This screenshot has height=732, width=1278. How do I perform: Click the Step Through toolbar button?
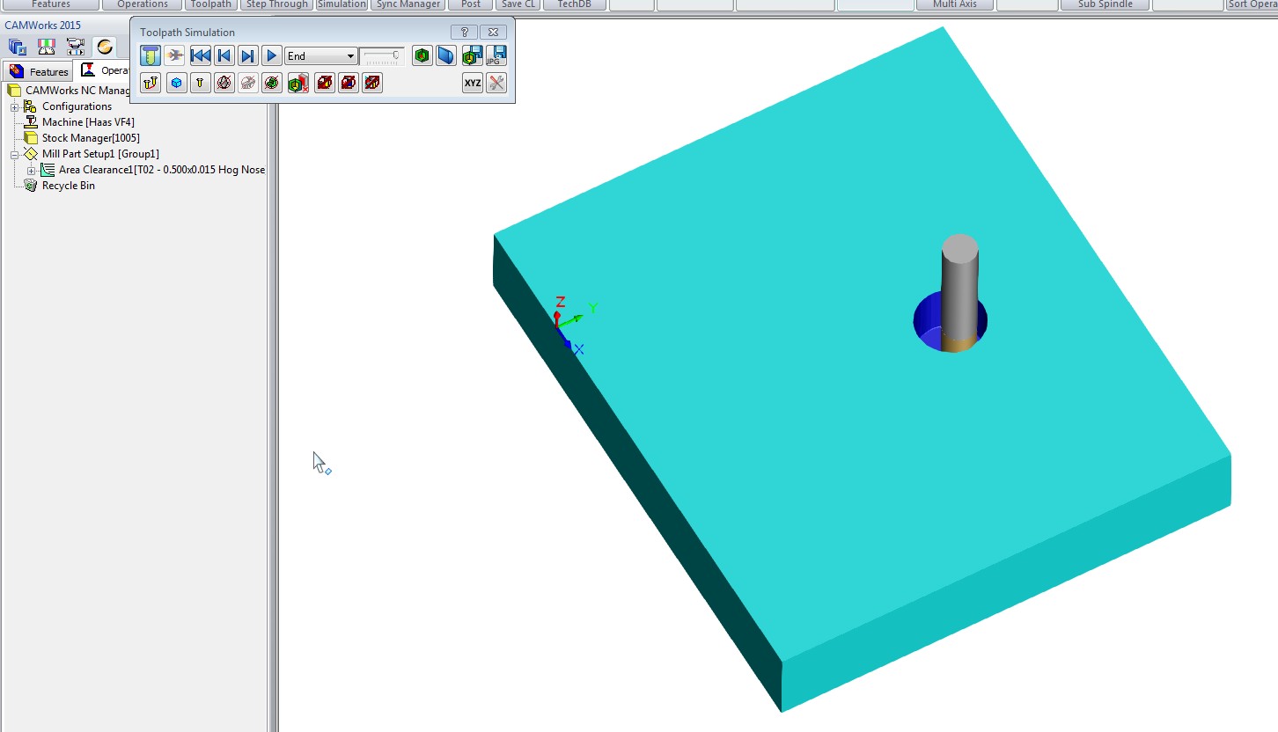pyautogui.click(x=277, y=4)
